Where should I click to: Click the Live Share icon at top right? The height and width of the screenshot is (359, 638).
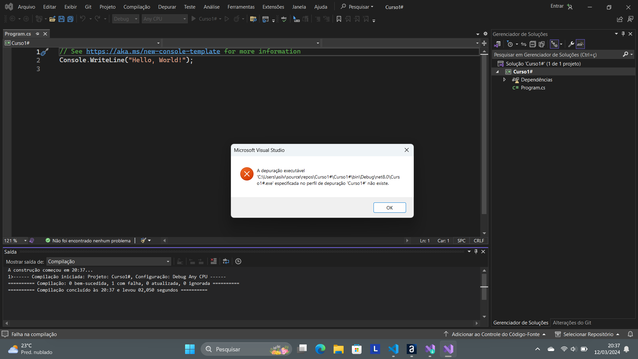[620, 19]
